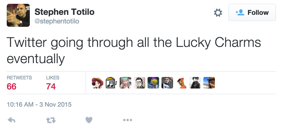Retweet this tweet using the retweet icon
This screenshot has height=132, width=286.
coord(51,120)
